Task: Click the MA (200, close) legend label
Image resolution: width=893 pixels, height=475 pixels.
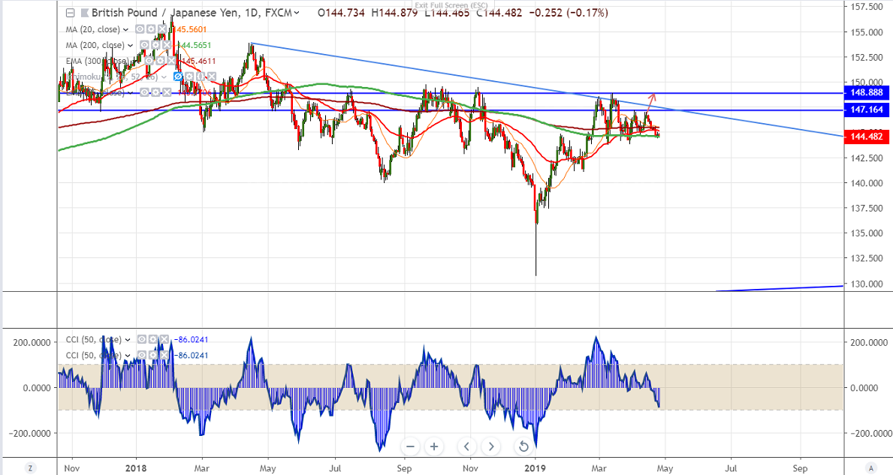Action: (x=95, y=46)
